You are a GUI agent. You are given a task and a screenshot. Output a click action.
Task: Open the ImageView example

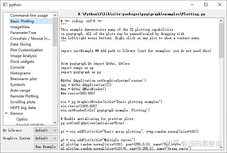pos(20,27)
